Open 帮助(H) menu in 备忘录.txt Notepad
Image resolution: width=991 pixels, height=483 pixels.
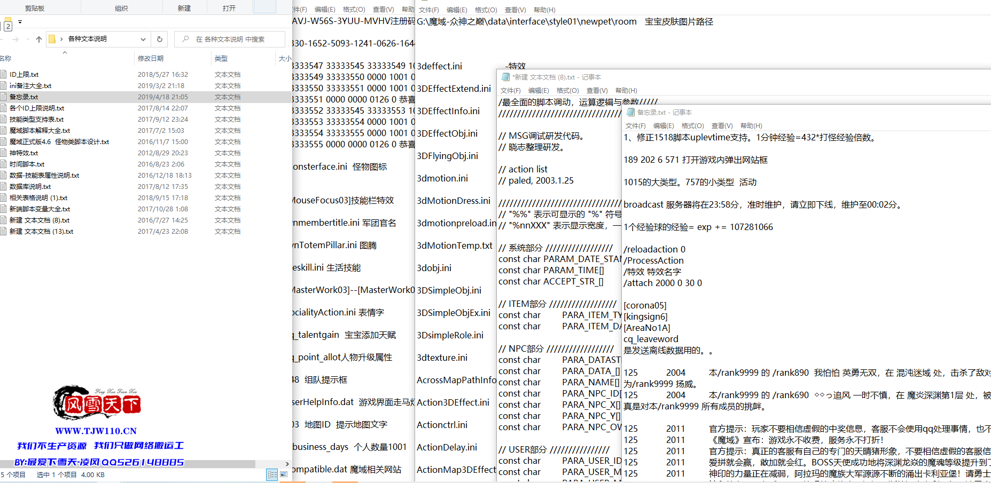click(751, 126)
